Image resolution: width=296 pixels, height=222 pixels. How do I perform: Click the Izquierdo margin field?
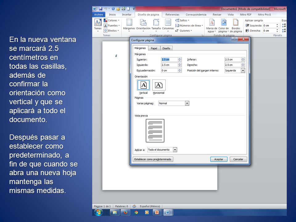coord(169,65)
